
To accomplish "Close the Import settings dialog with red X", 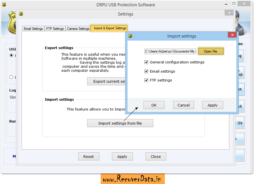I will [x=232, y=35].
